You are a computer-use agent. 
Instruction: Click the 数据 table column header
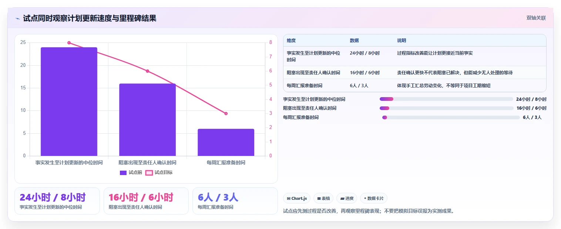(354, 41)
